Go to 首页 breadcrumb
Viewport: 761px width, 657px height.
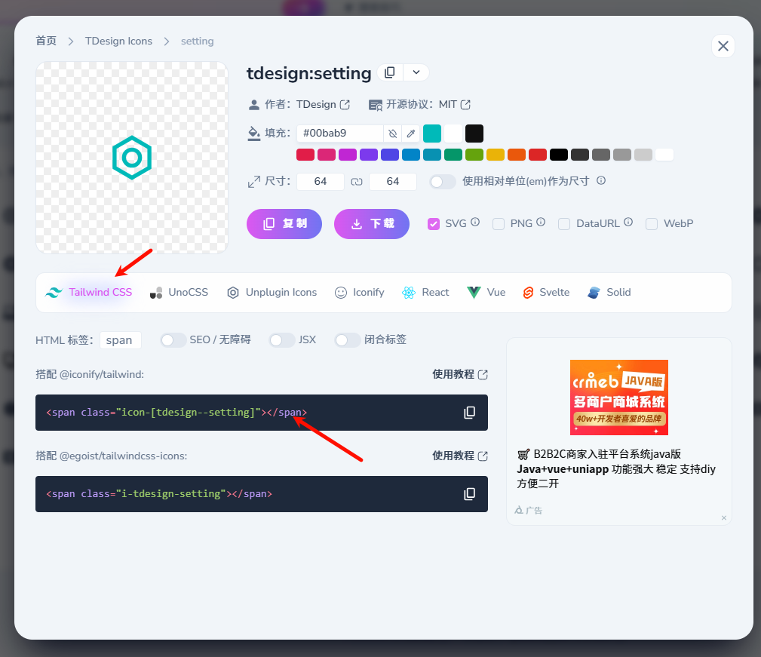pyautogui.click(x=46, y=41)
